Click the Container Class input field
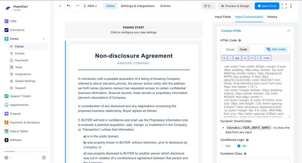The image size is (302, 163). tap(255, 160)
